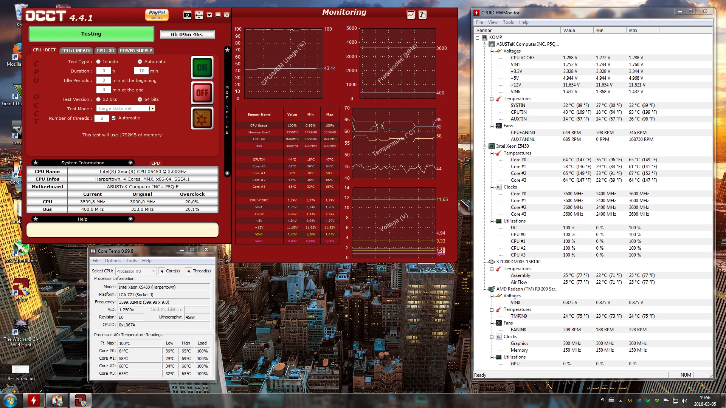
Task: Click the PayPal Donate button
Action: [157, 15]
